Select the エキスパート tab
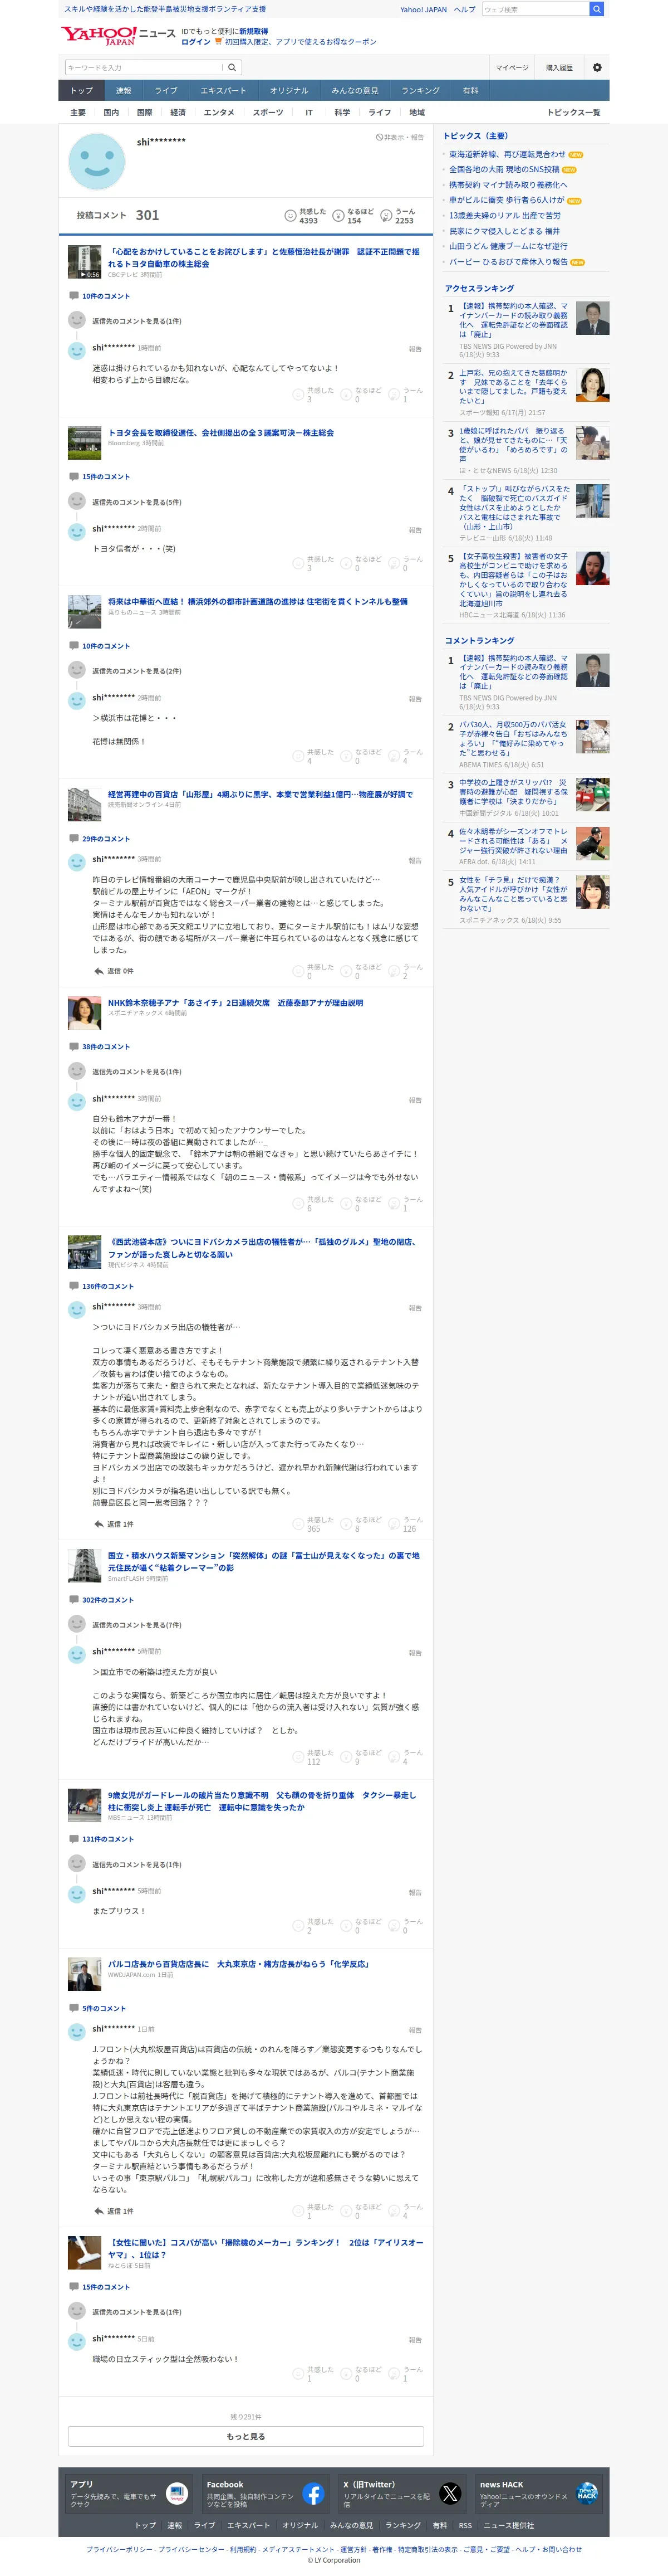The width and height of the screenshot is (668, 2576). click(223, 91)
